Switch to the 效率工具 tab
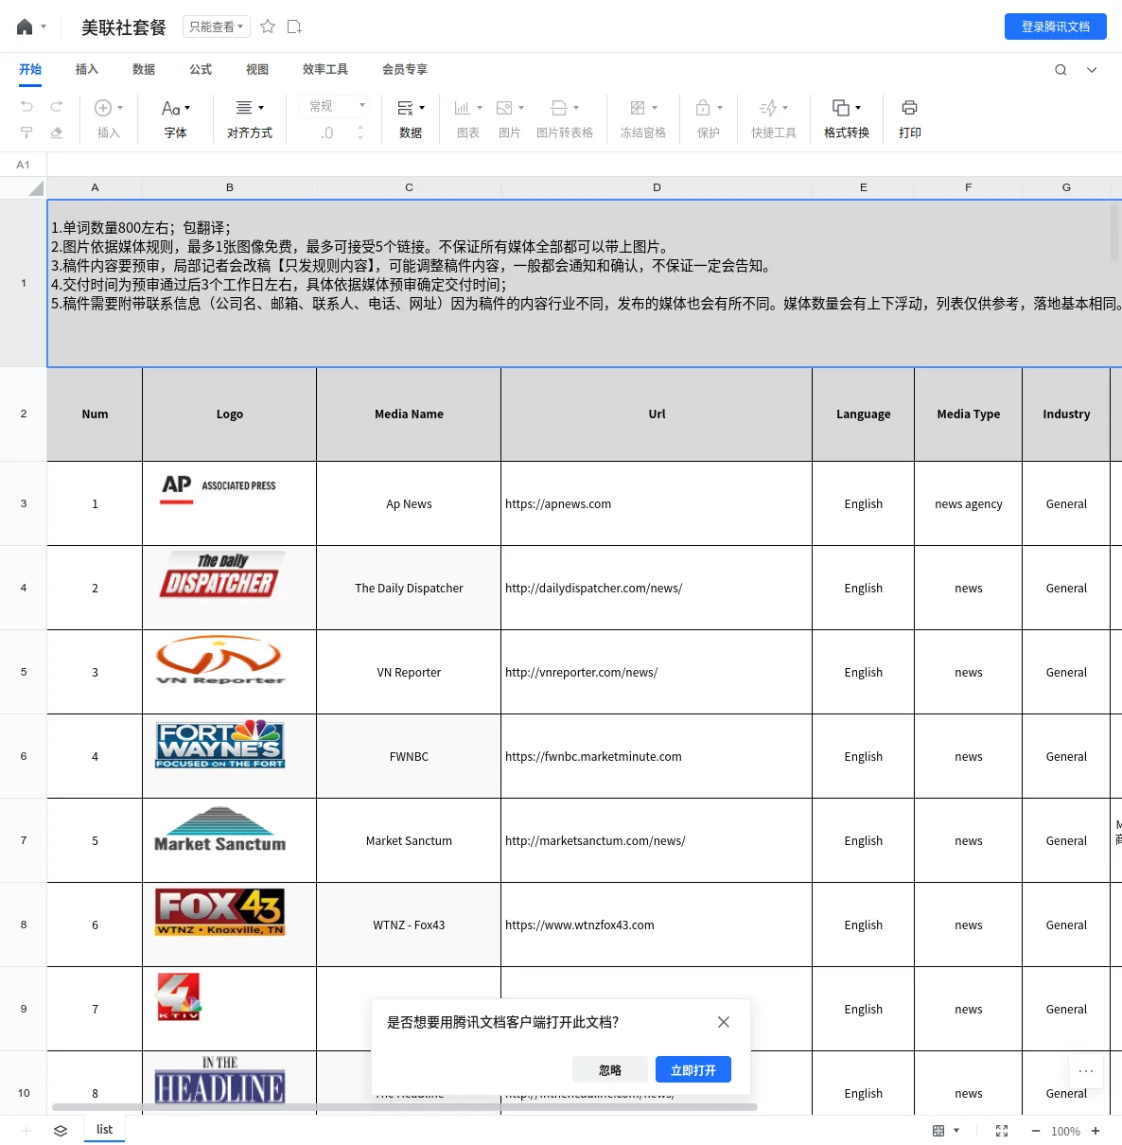 [x=325, y=69]
